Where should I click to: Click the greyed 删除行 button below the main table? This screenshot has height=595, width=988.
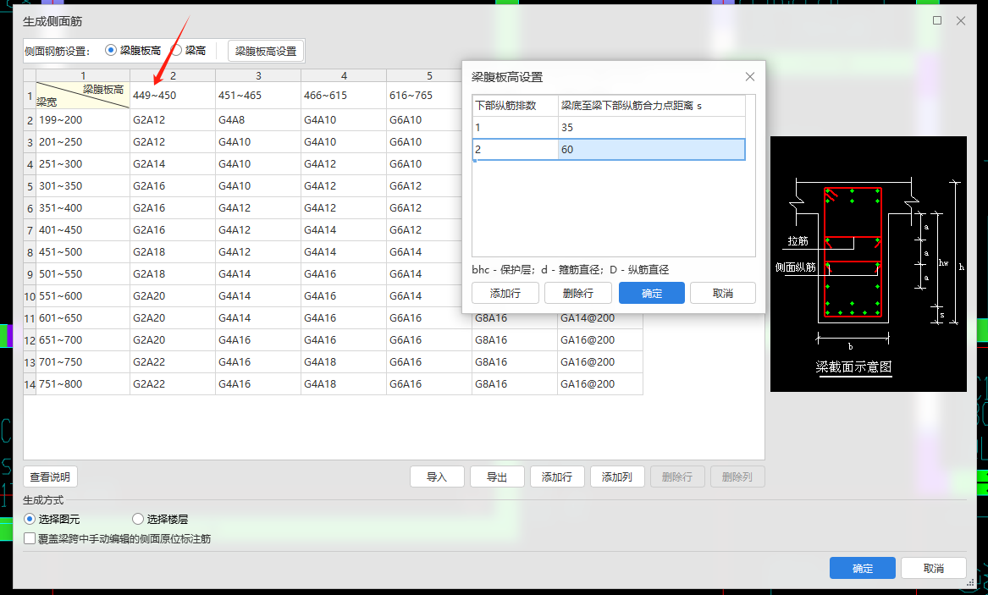(x=677, y=477)
